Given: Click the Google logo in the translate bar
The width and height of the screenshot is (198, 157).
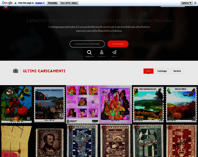Looking at the screenshot, I should (x=7, y=3).
